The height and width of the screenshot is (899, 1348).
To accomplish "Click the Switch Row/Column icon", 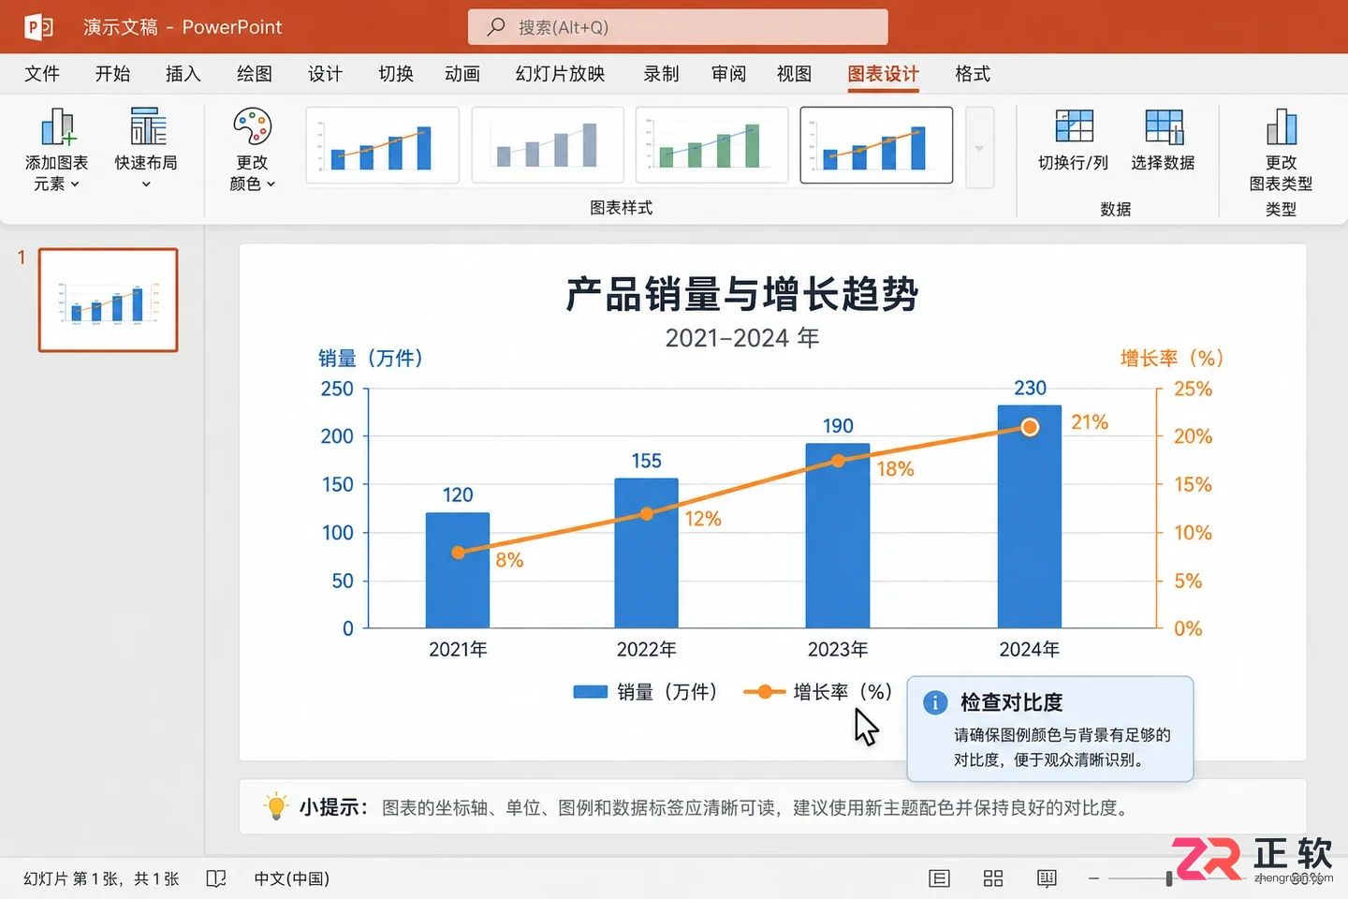I will 1074,126.
